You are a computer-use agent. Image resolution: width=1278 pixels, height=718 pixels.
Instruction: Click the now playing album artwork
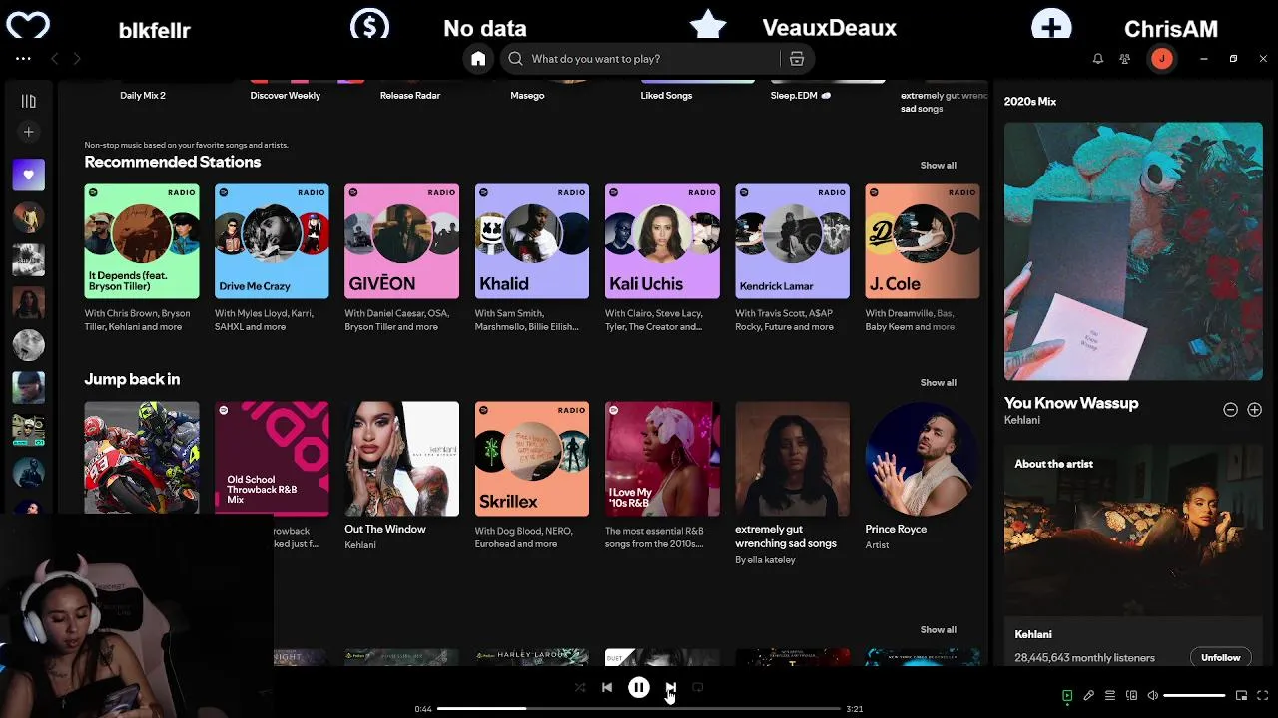[x=1133, y=251]
